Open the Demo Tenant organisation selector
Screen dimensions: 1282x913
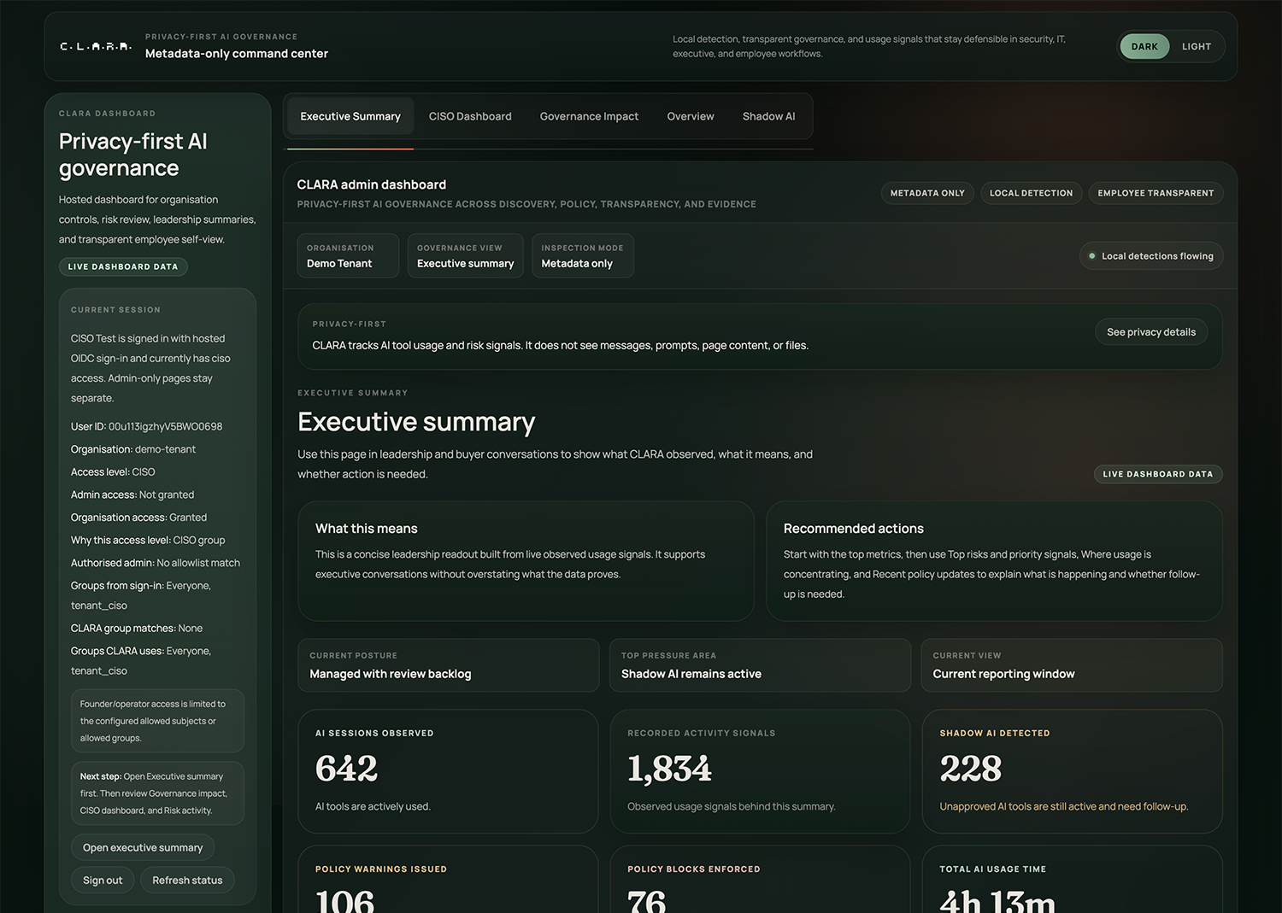pyautogui.click(x=348, y=255)
